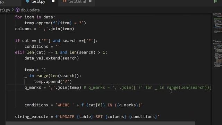Click the horizontal scrollbar at bottom
The width and height of the screenshot is (222, 125).
tap(100, 123)
